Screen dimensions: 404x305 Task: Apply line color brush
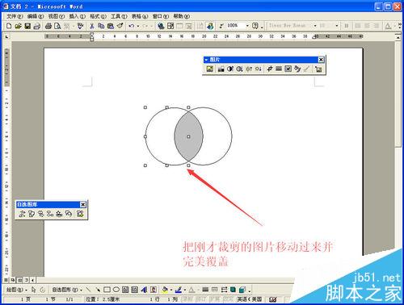[179, 290]
